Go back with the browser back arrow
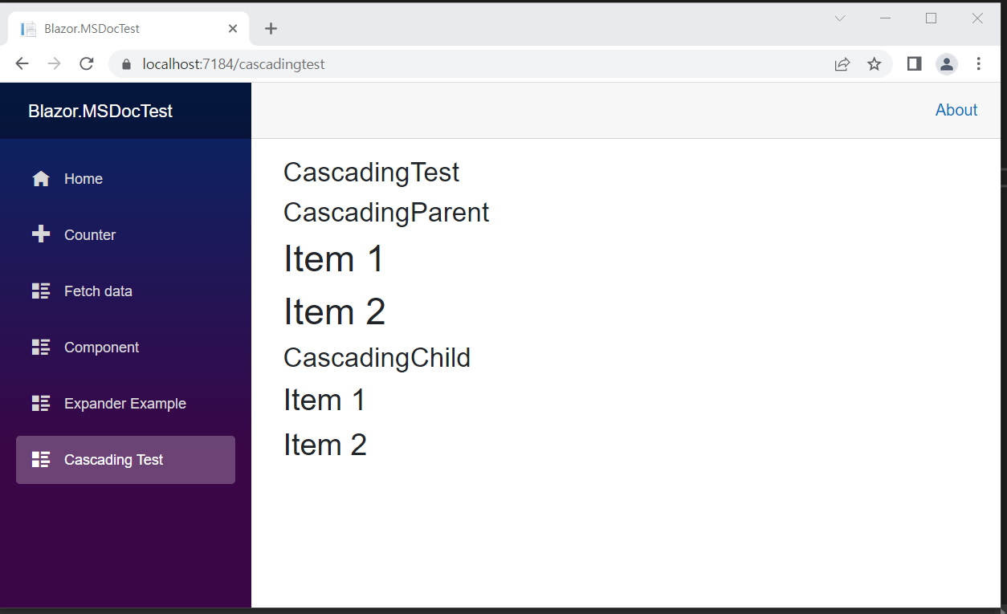Image resolution: width=1007 pixels, height=614 pixels. tap(22, 64)
